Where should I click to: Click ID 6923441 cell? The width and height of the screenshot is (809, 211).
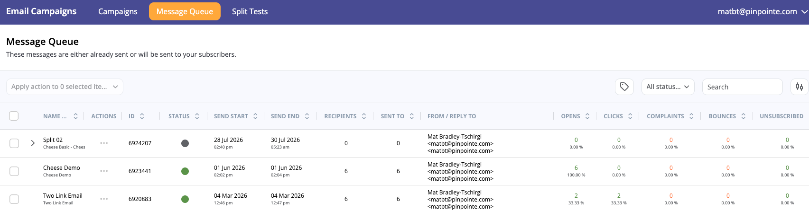[x=140, y=171]
